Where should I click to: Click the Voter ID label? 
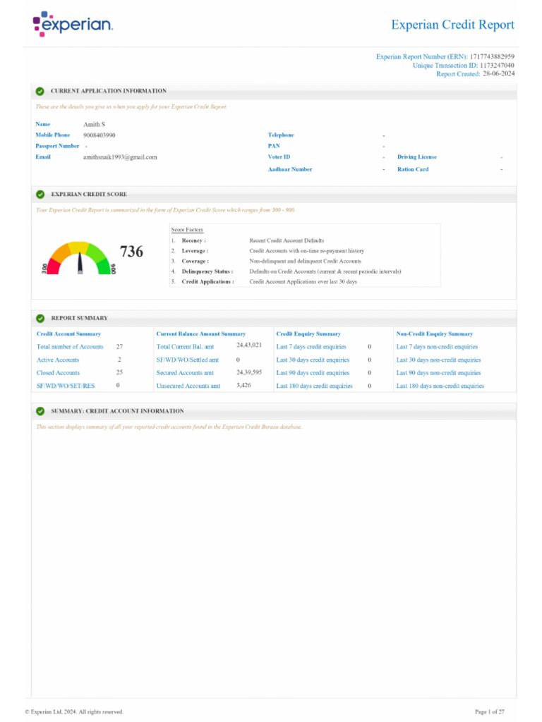tap(279, 157)
